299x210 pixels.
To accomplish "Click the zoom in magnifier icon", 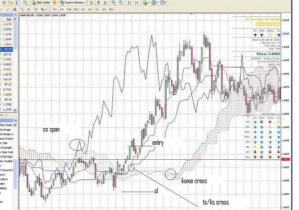I will 114,3.
